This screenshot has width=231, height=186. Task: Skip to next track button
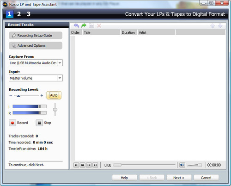95,165
